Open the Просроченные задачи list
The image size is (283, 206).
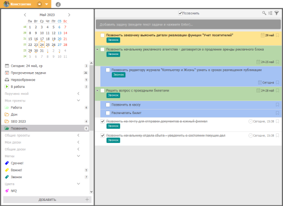tap(45, 73)
